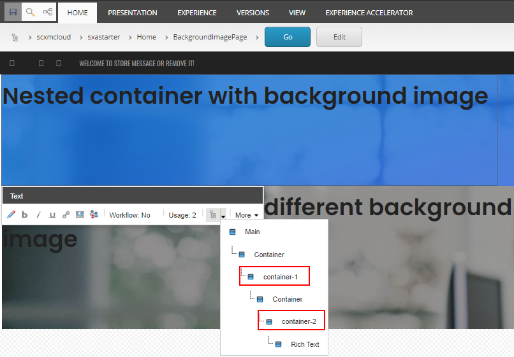This screenshot has height=357, width=514.
Task: Click the welcome store message text
Action: pos(136,64)
